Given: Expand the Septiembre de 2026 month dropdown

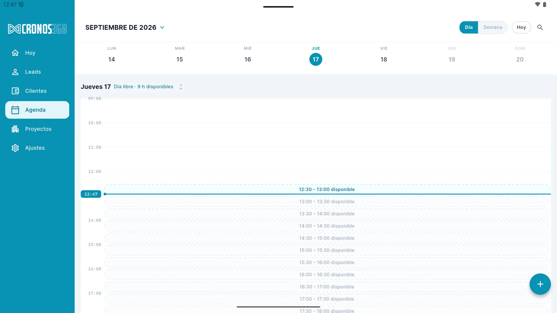Looking at the screenshot, I should (x=162, y=28).
